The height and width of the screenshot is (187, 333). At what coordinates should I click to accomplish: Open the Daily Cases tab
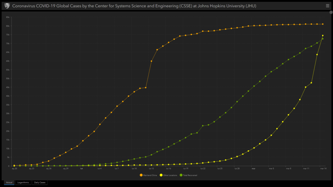(x=40, y=182)
